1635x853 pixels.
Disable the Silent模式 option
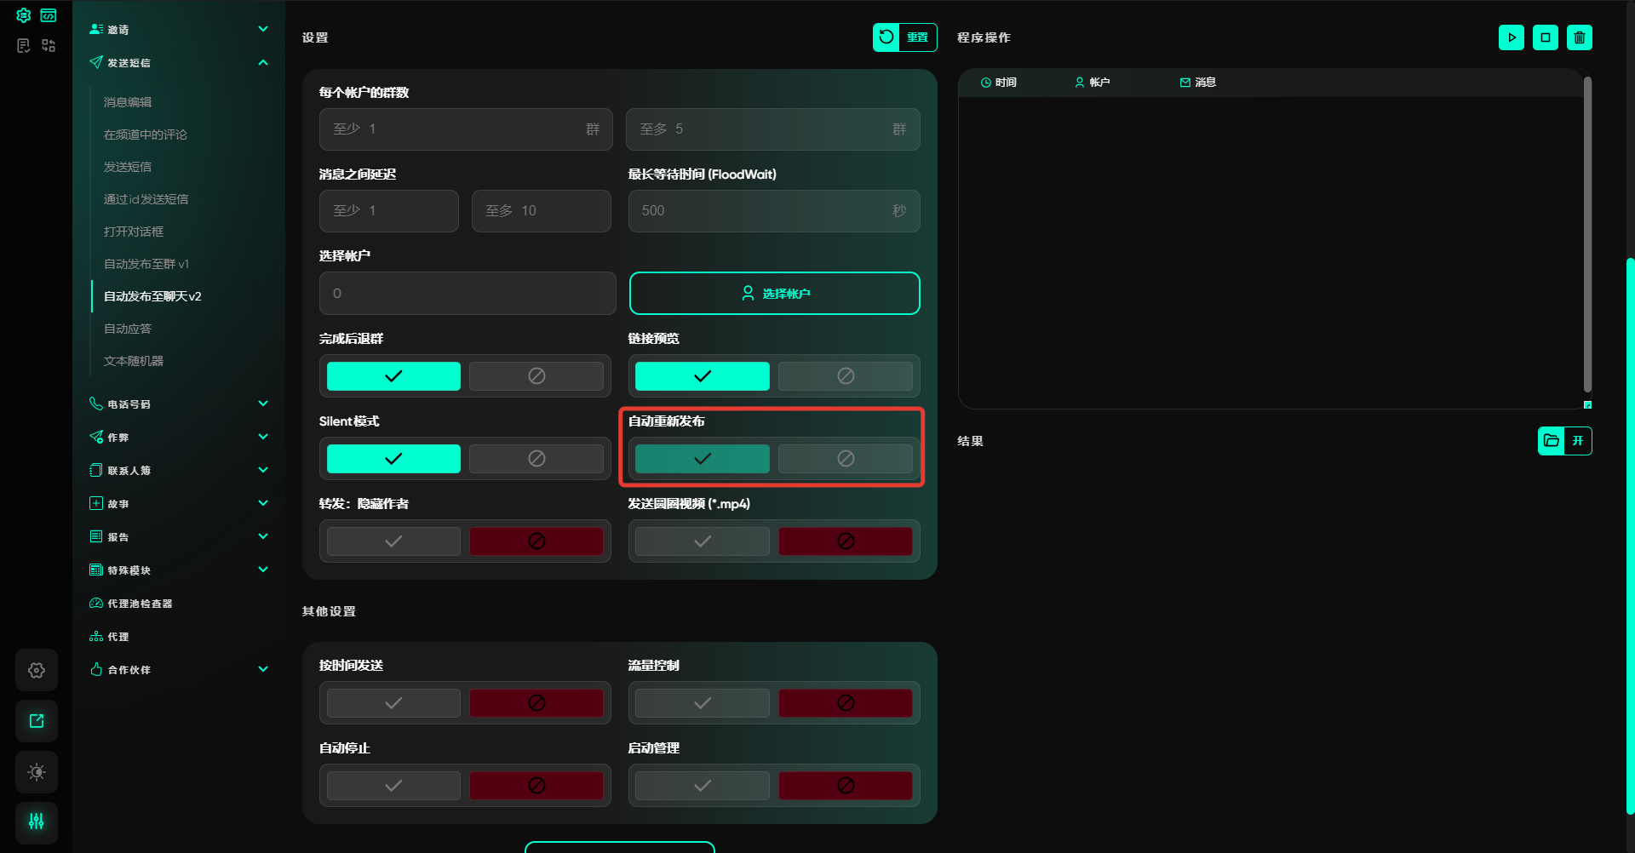click(x=536, y=459)
